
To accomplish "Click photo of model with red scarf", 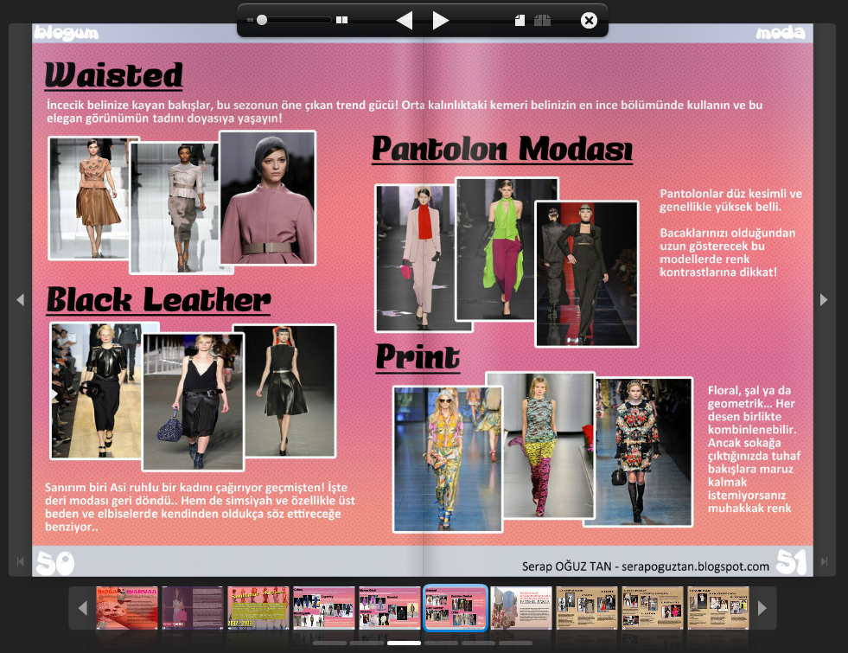I will [x=416, y=258].
